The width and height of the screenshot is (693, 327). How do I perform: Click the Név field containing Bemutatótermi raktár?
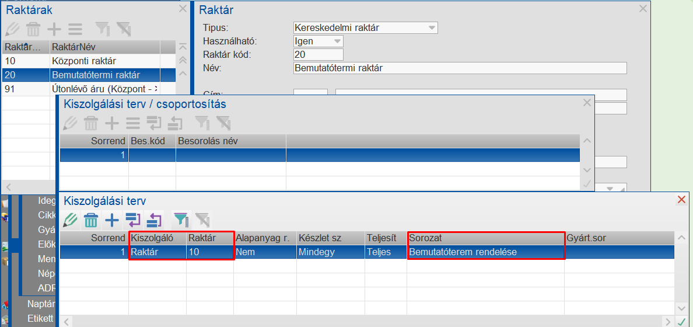[460, 68]
